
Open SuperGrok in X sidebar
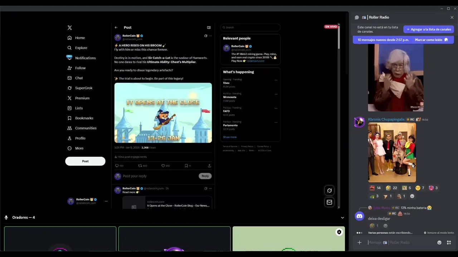[80, 88]
